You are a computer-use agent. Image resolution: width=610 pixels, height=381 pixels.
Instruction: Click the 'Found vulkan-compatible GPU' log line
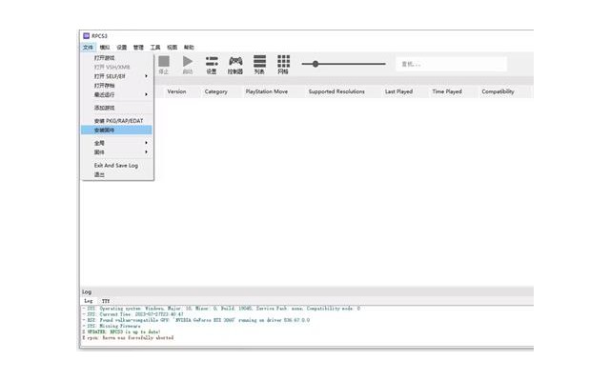point(196,320)
